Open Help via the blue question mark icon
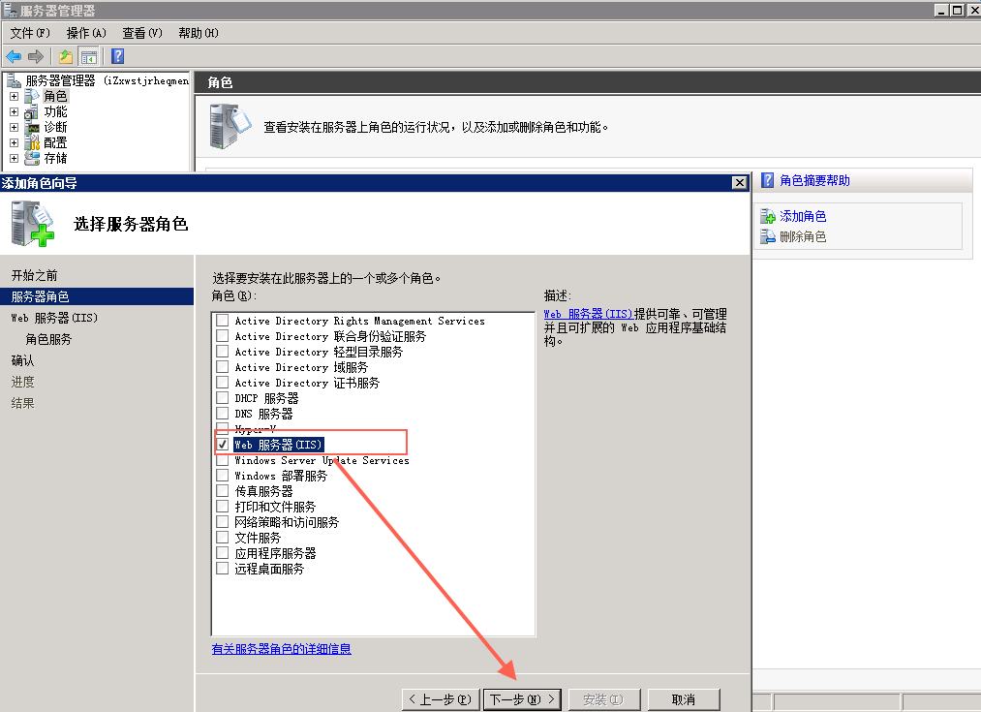The width and height of the screenshot is (981, 712). [x=117, y=56]
